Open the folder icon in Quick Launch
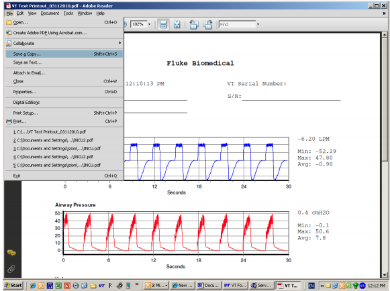This screenshot has width=390, height=291. (93, 286)
